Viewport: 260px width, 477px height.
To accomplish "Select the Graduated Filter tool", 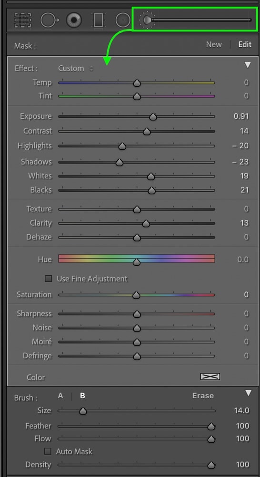I will 98,21.
